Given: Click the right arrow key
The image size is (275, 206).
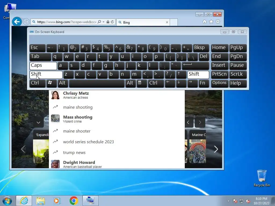Looking at the screenshot, I should [x=192, y=84].
